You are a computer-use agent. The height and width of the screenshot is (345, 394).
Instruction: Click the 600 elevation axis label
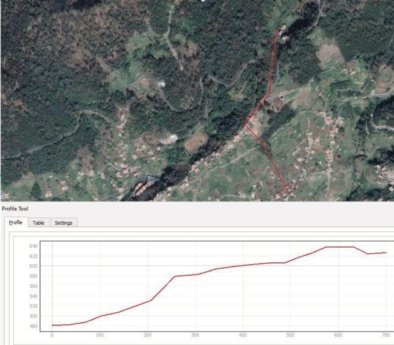pyautogui.click(x=33, y=266)
